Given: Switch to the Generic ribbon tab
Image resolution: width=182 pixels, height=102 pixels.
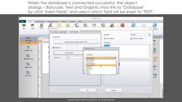Looking at the screenshot, I should (x=30, y=22).
